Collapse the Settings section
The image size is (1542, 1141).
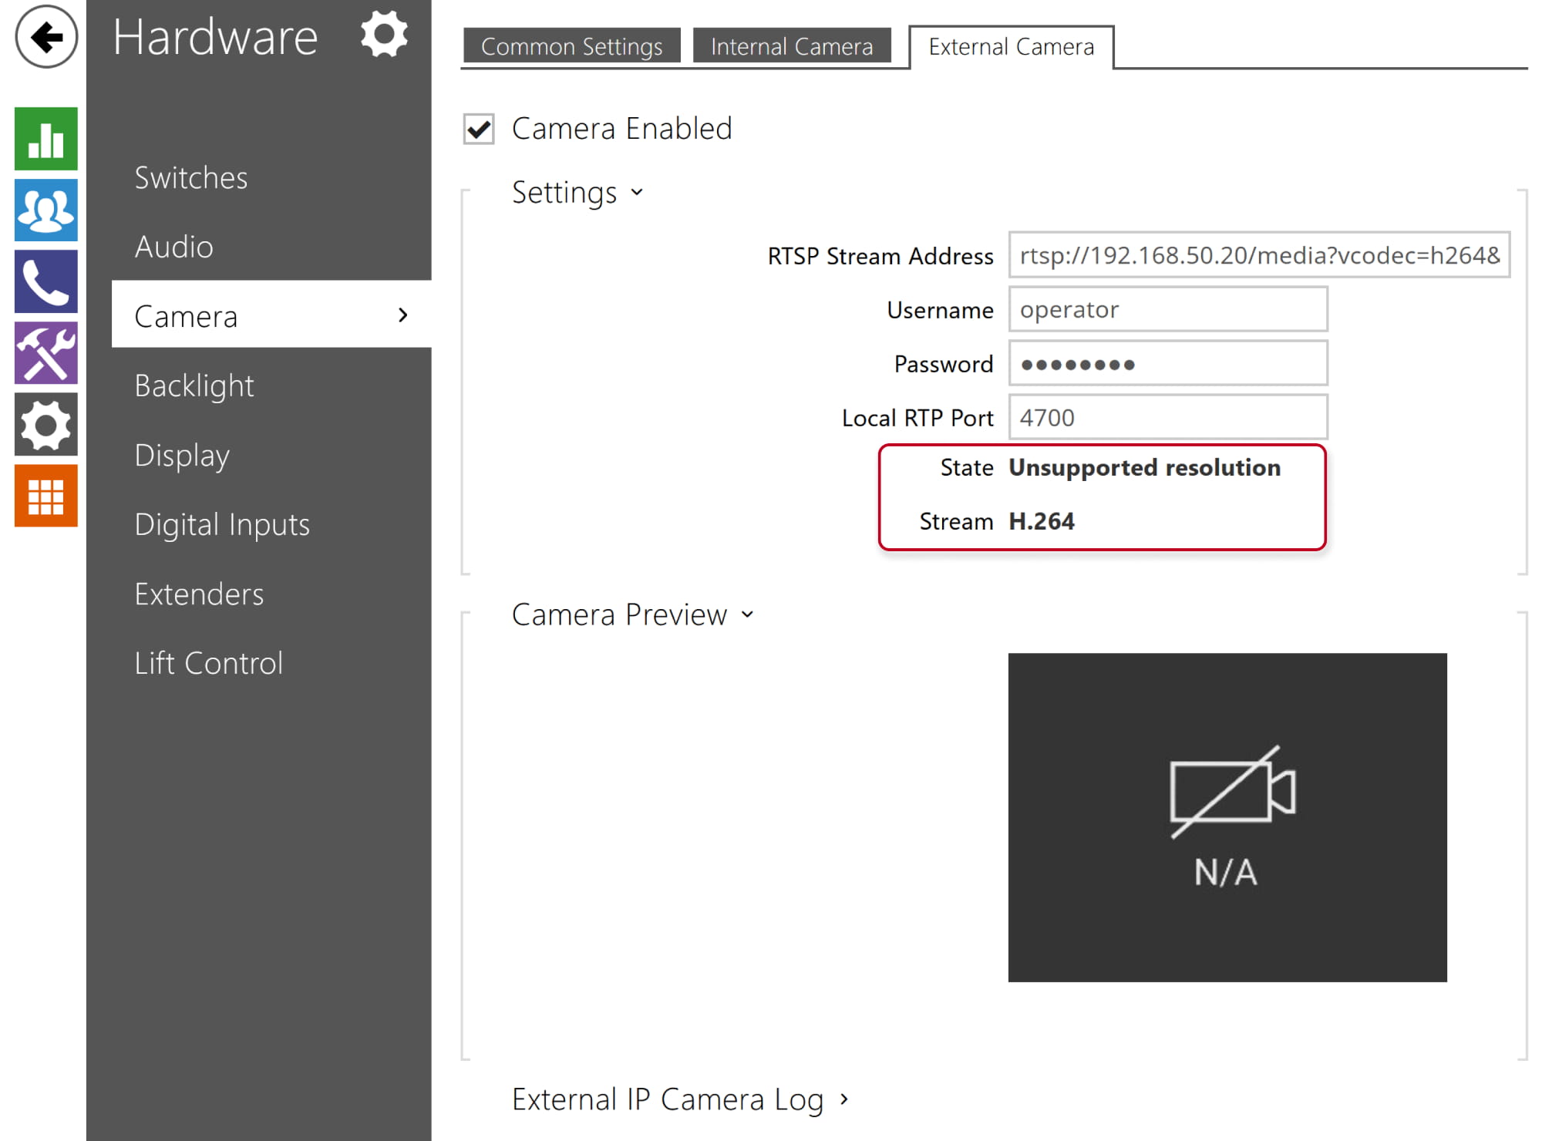tap(577, 192)
